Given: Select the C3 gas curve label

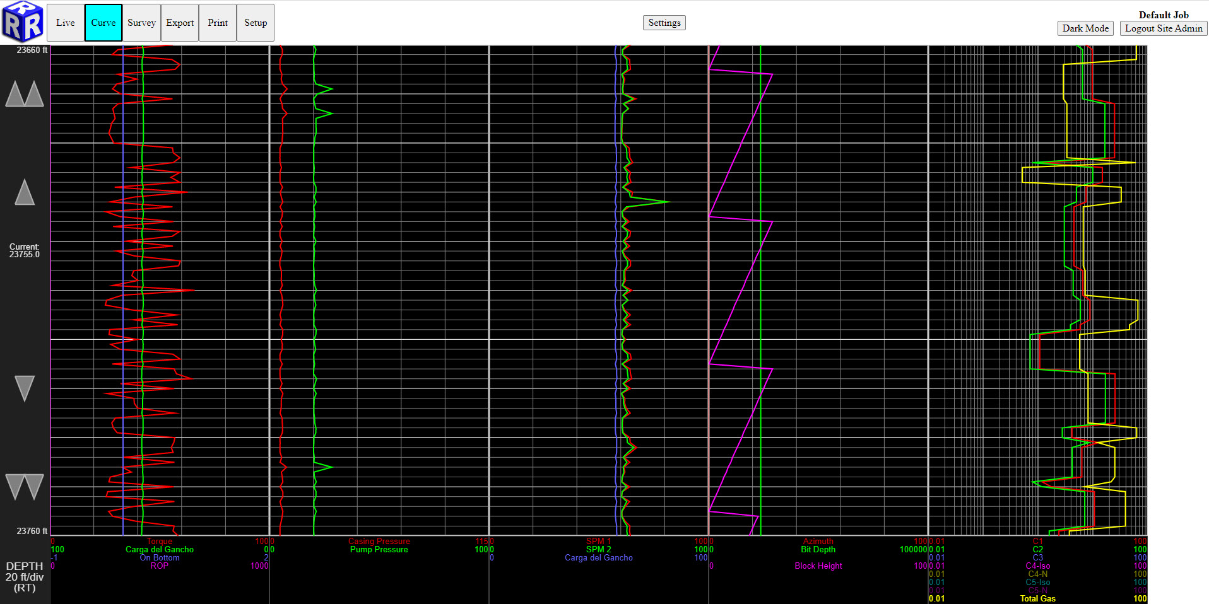Looking at the screenshot, I should [x=1038, y=557].
